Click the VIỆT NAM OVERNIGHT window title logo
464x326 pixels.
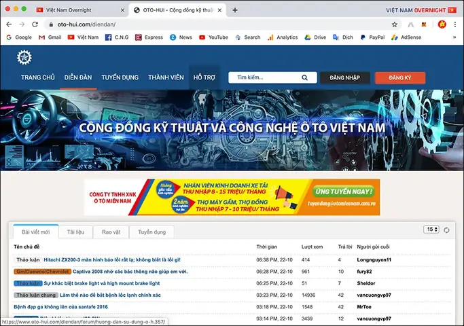(421, 10)
